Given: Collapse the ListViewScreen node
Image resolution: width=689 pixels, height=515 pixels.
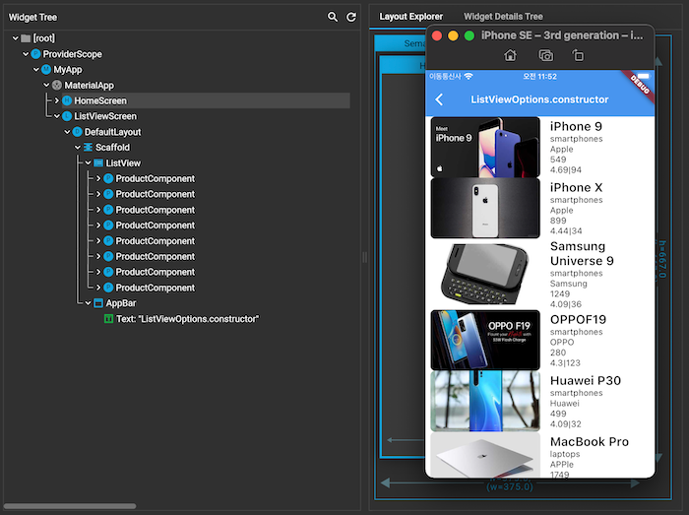Looking at the screenshot, I should [57, 116].
